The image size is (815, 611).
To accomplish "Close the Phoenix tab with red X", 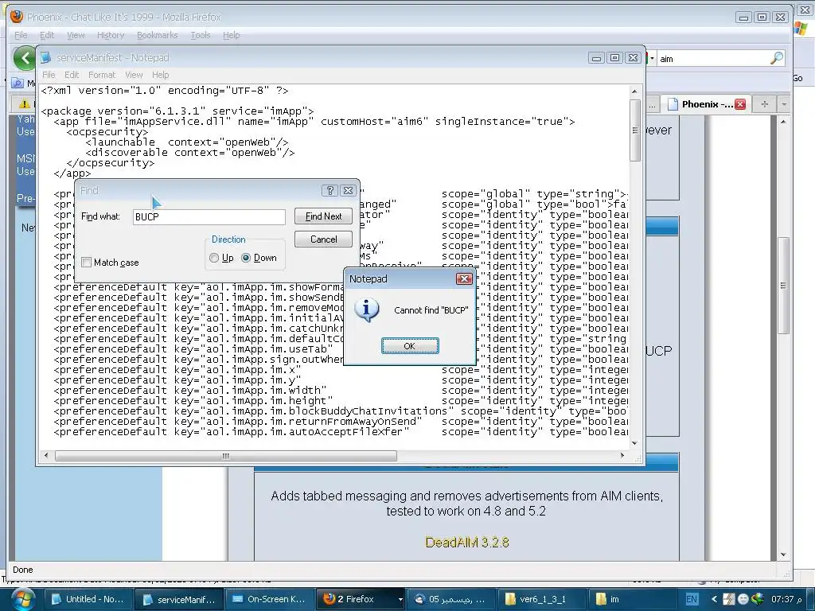I will 740,104.
